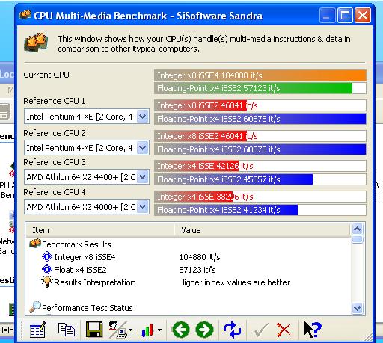Open the bar chart icon's dropdown arrow

pyautogui.click(x=159, y=330)
